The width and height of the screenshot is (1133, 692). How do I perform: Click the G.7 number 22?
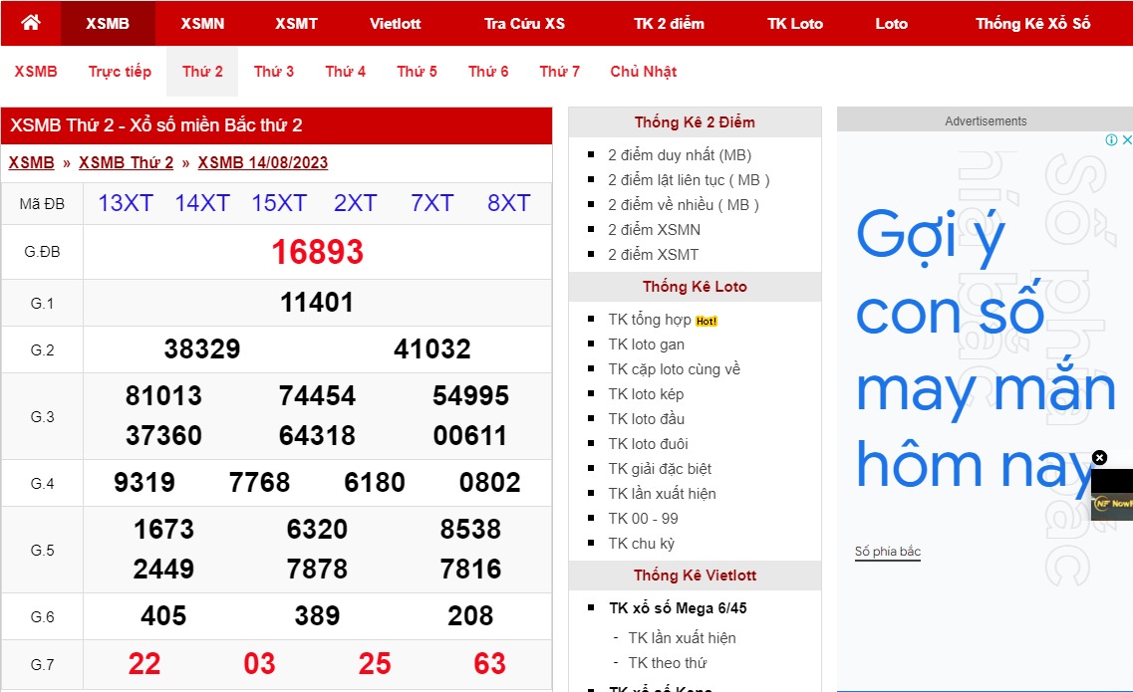point(143,664)
